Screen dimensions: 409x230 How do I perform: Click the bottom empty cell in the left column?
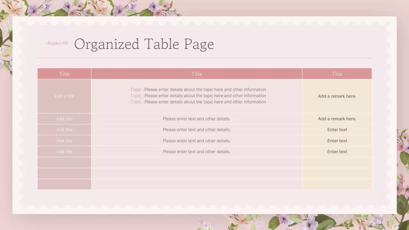64,184
